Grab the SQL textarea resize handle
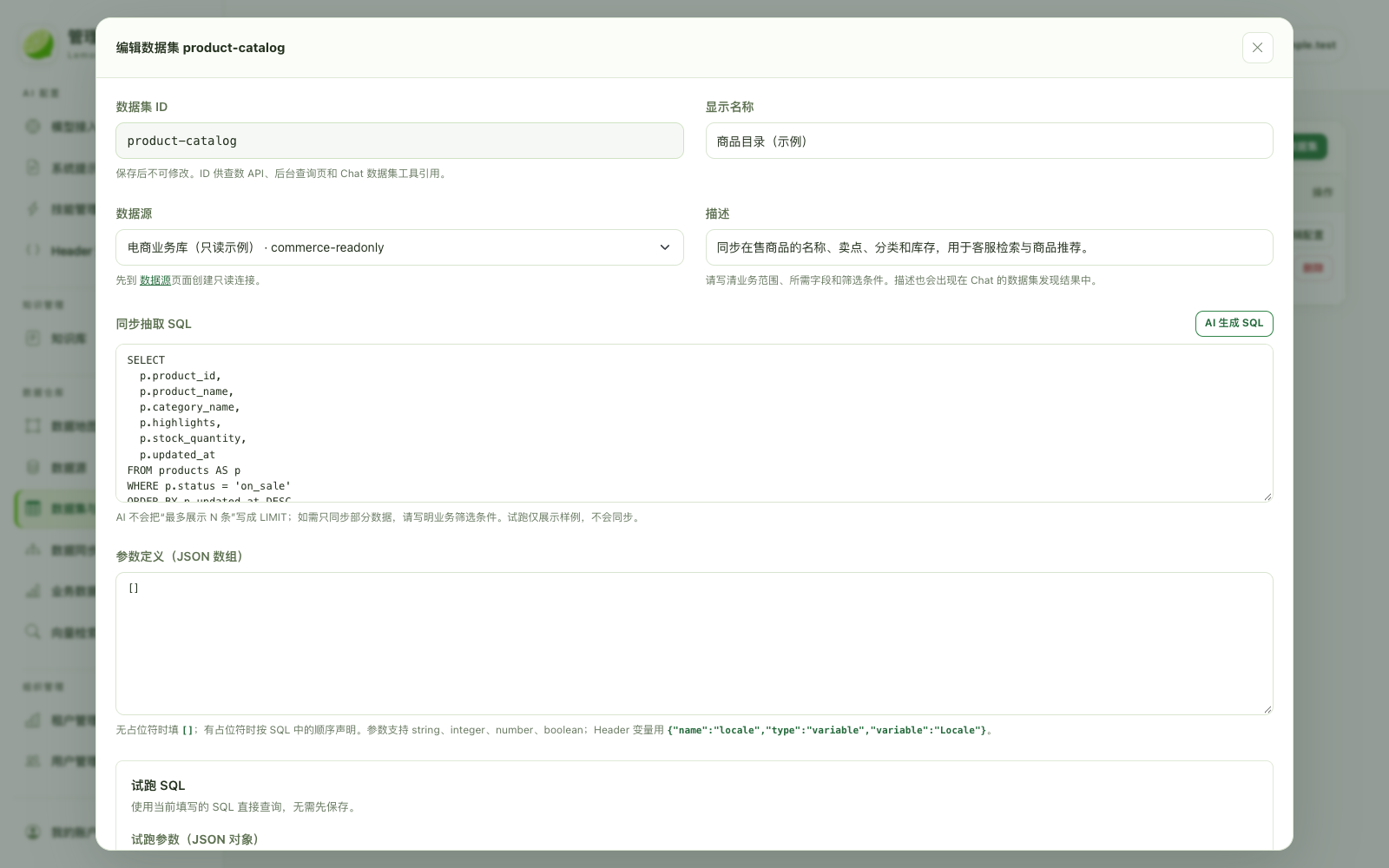 point(1267,496)
